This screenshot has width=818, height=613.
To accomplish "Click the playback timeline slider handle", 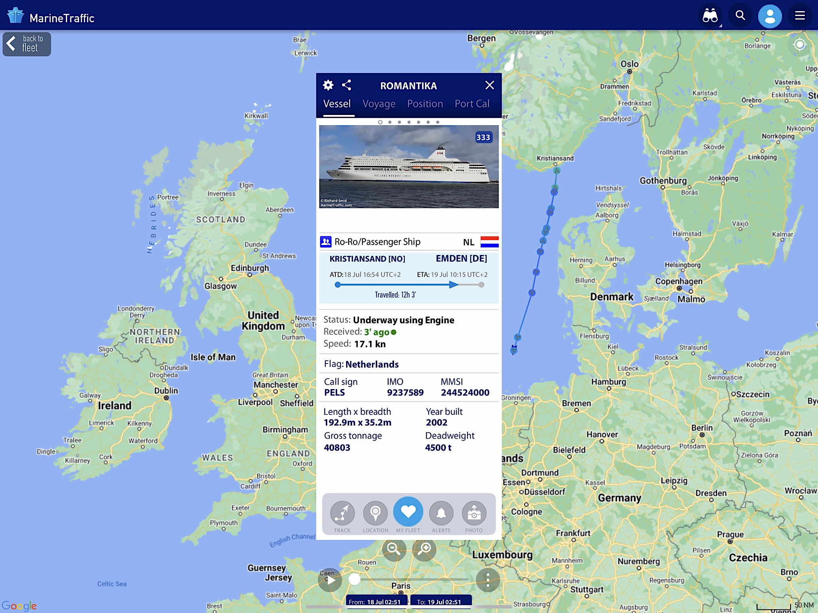I will 355,579.
